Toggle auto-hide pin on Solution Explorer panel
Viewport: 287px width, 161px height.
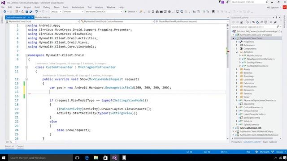click(x=276, y=17)
